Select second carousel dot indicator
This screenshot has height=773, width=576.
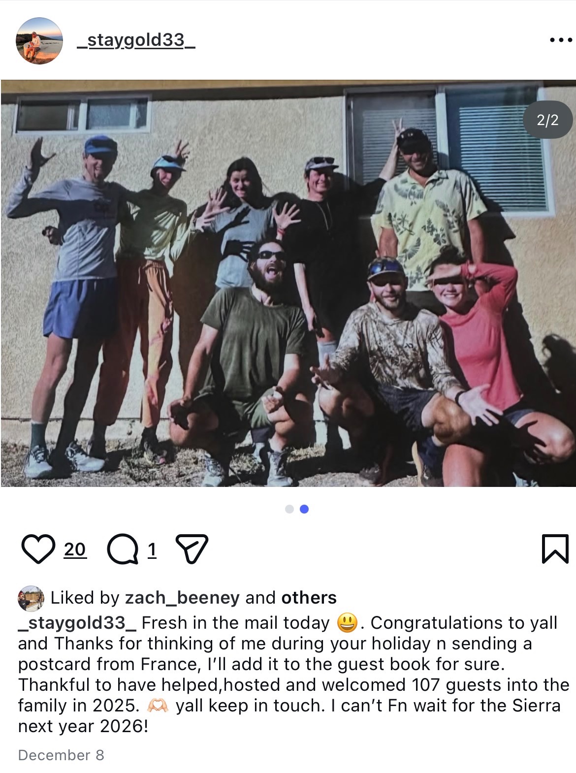tap(304, 509)
